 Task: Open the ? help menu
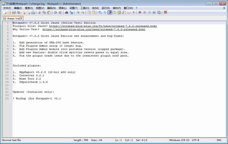[x=136, y=8]
